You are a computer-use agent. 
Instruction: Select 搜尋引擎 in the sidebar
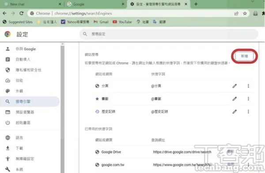point(30,102)
